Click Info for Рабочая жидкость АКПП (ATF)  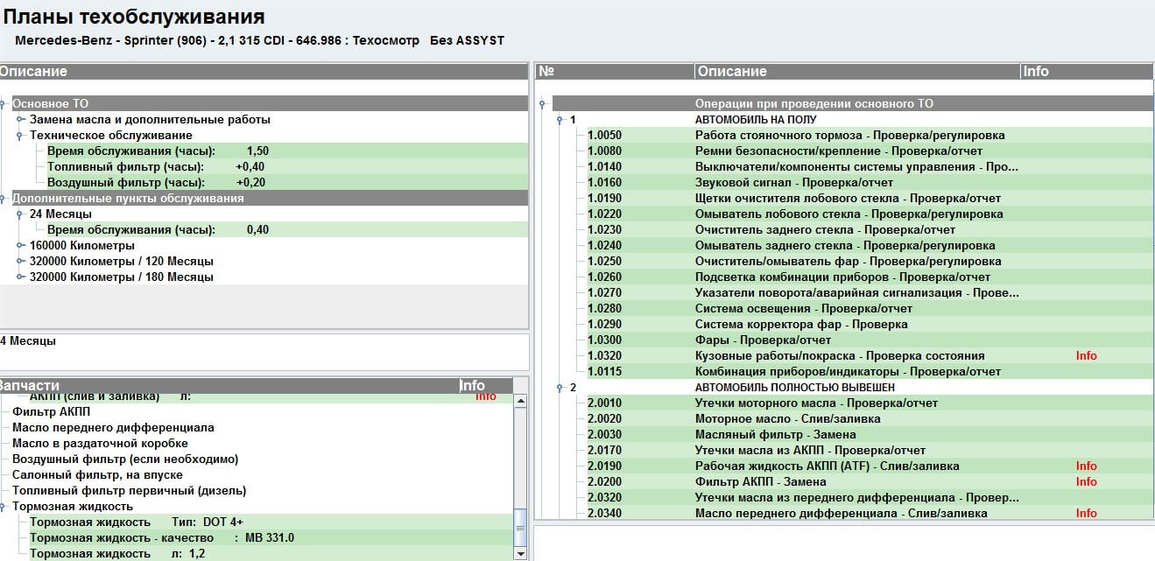pos(1086,466)
